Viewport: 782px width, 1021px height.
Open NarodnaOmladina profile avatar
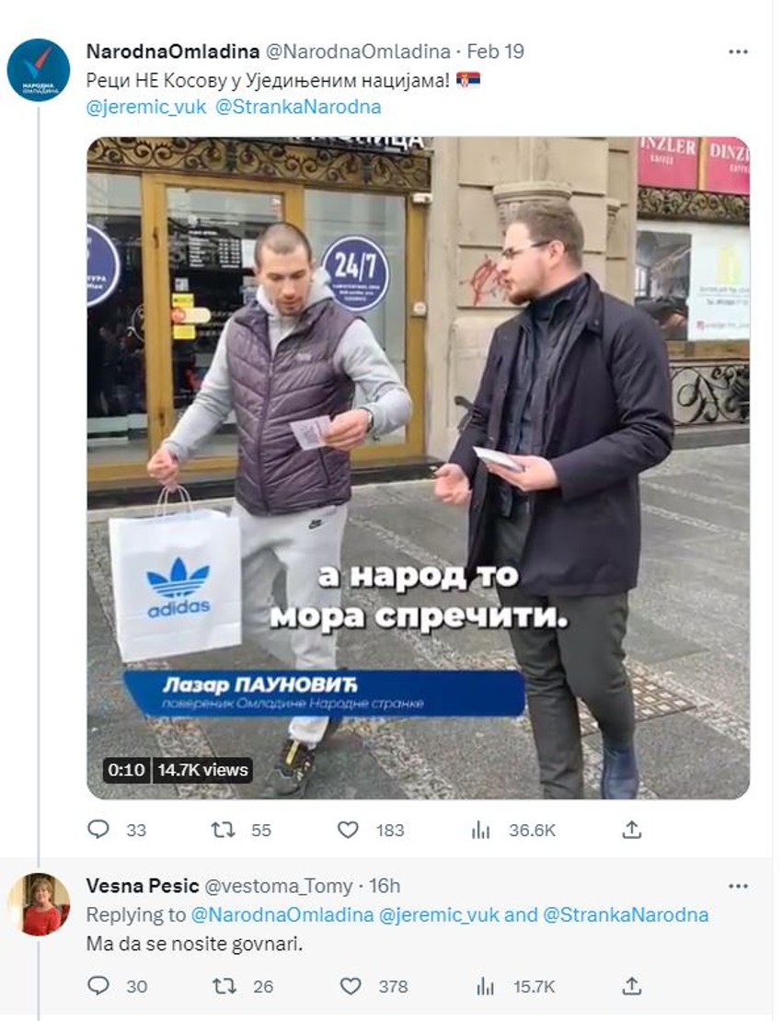pyautogui.click(x=39, y=70)
